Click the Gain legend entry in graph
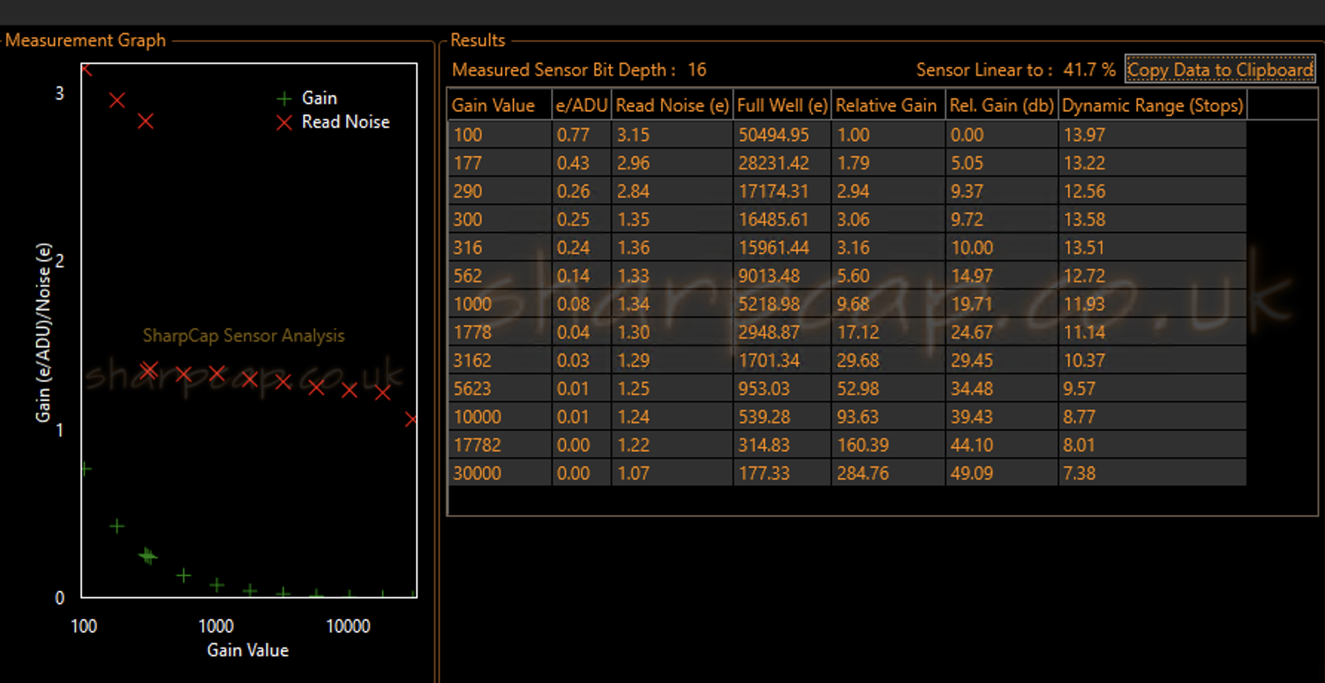 pyautogui.click(x=307, y=98)
